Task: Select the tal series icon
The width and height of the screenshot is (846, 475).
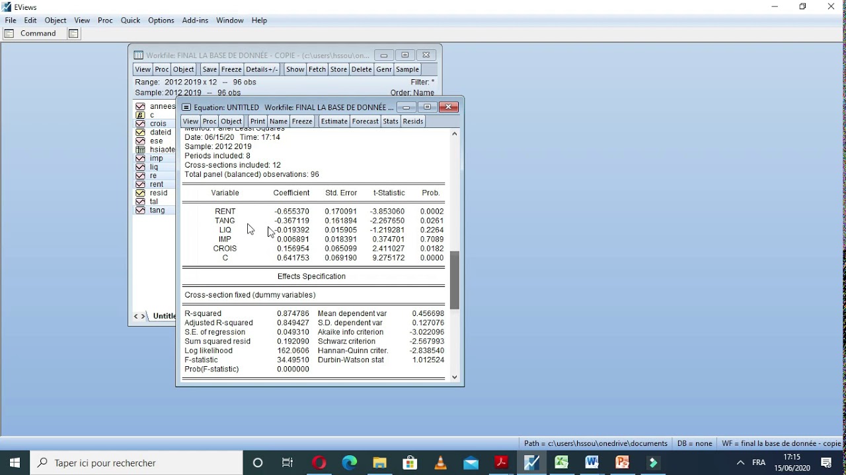Action: 140,201
